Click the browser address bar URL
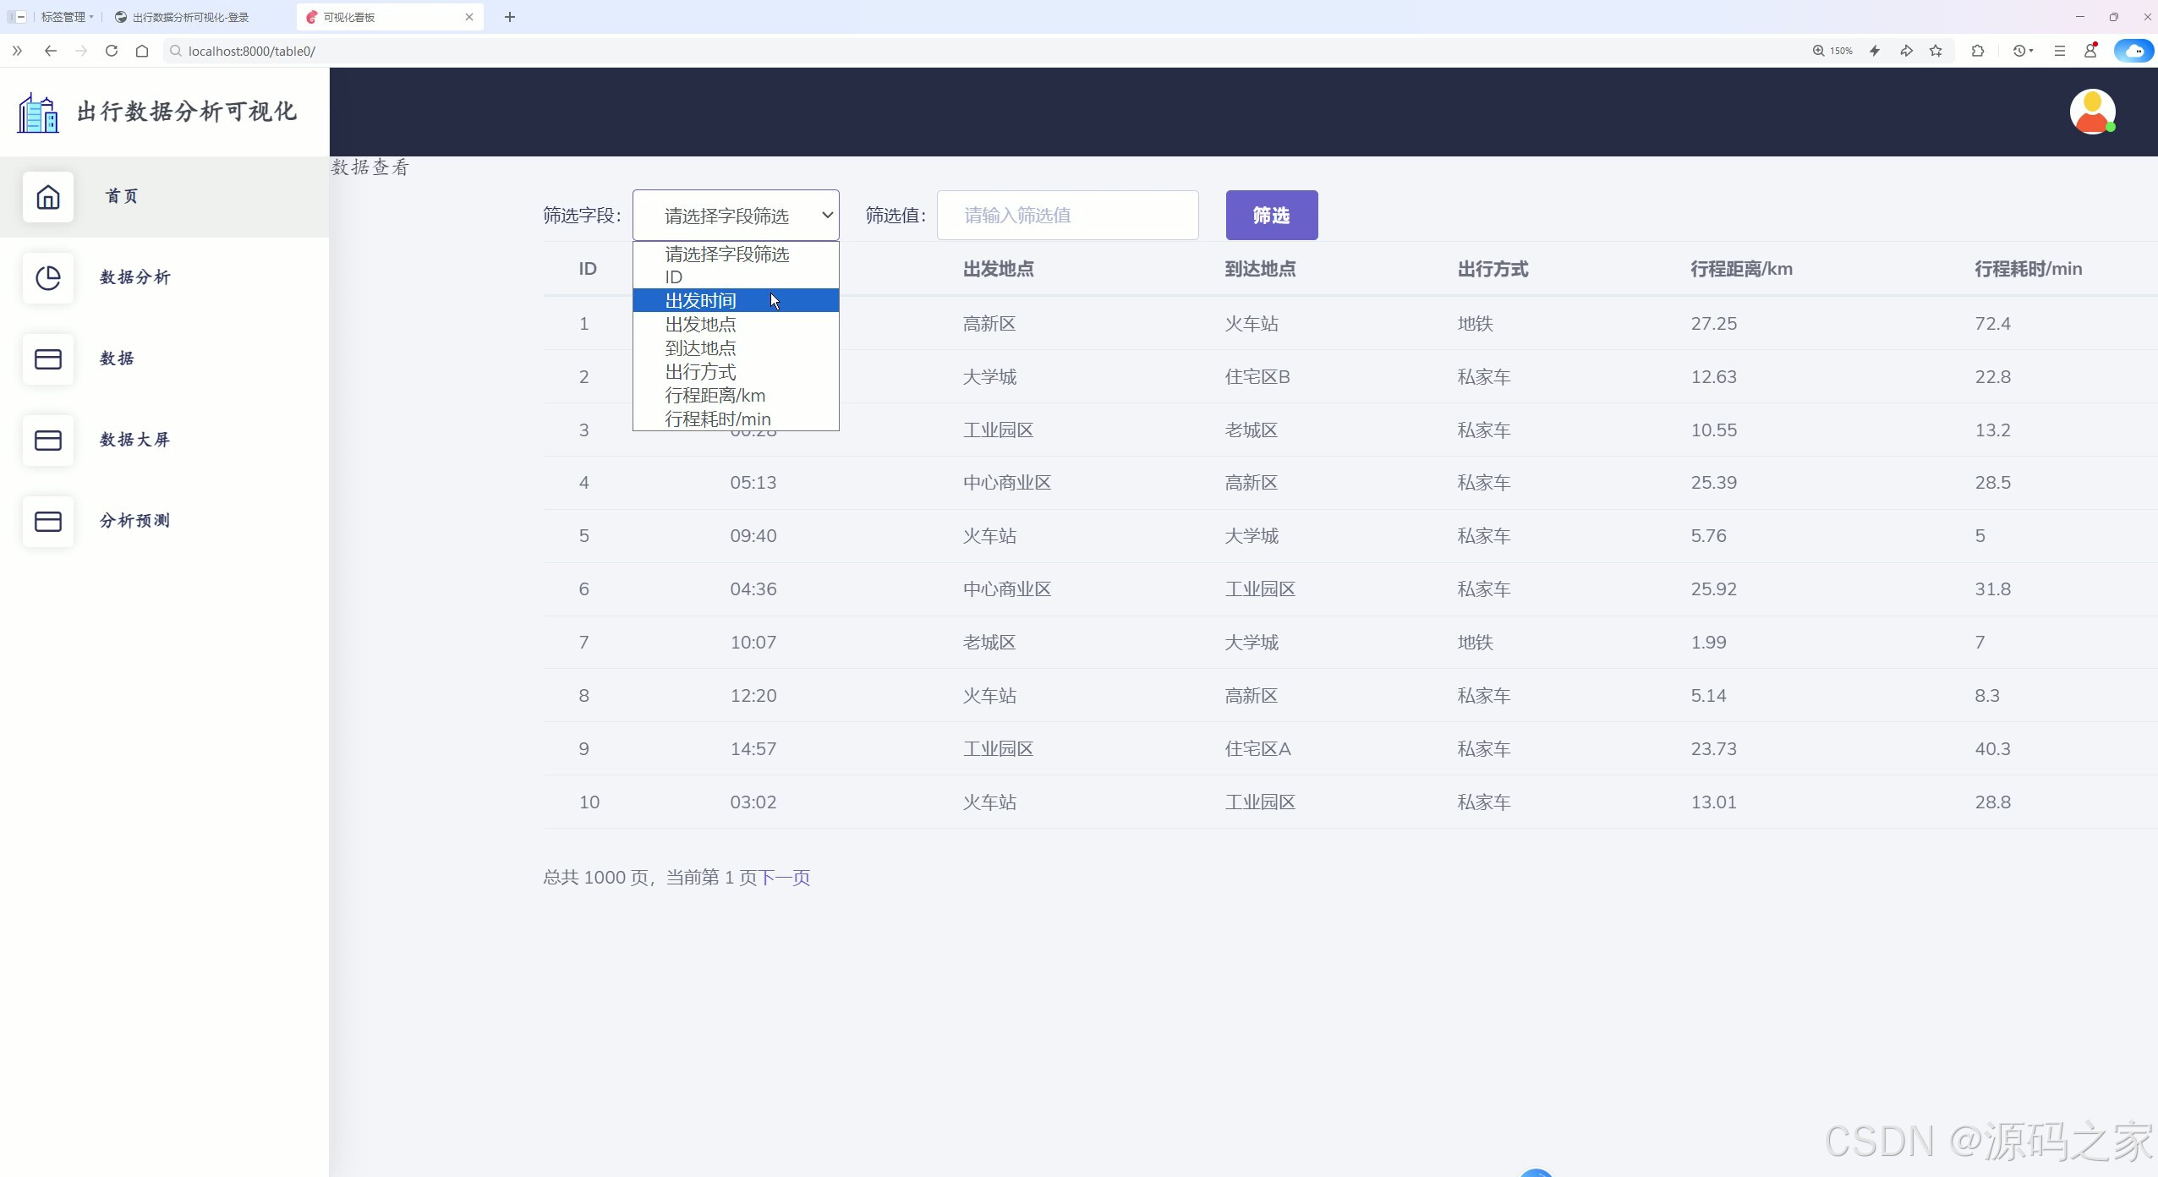The height and width of the screenshot is (1177, 2158). point(252,51)
